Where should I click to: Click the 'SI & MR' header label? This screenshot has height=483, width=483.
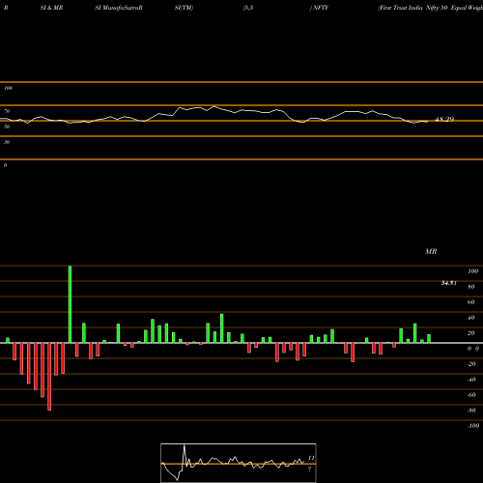click(51, 8)
